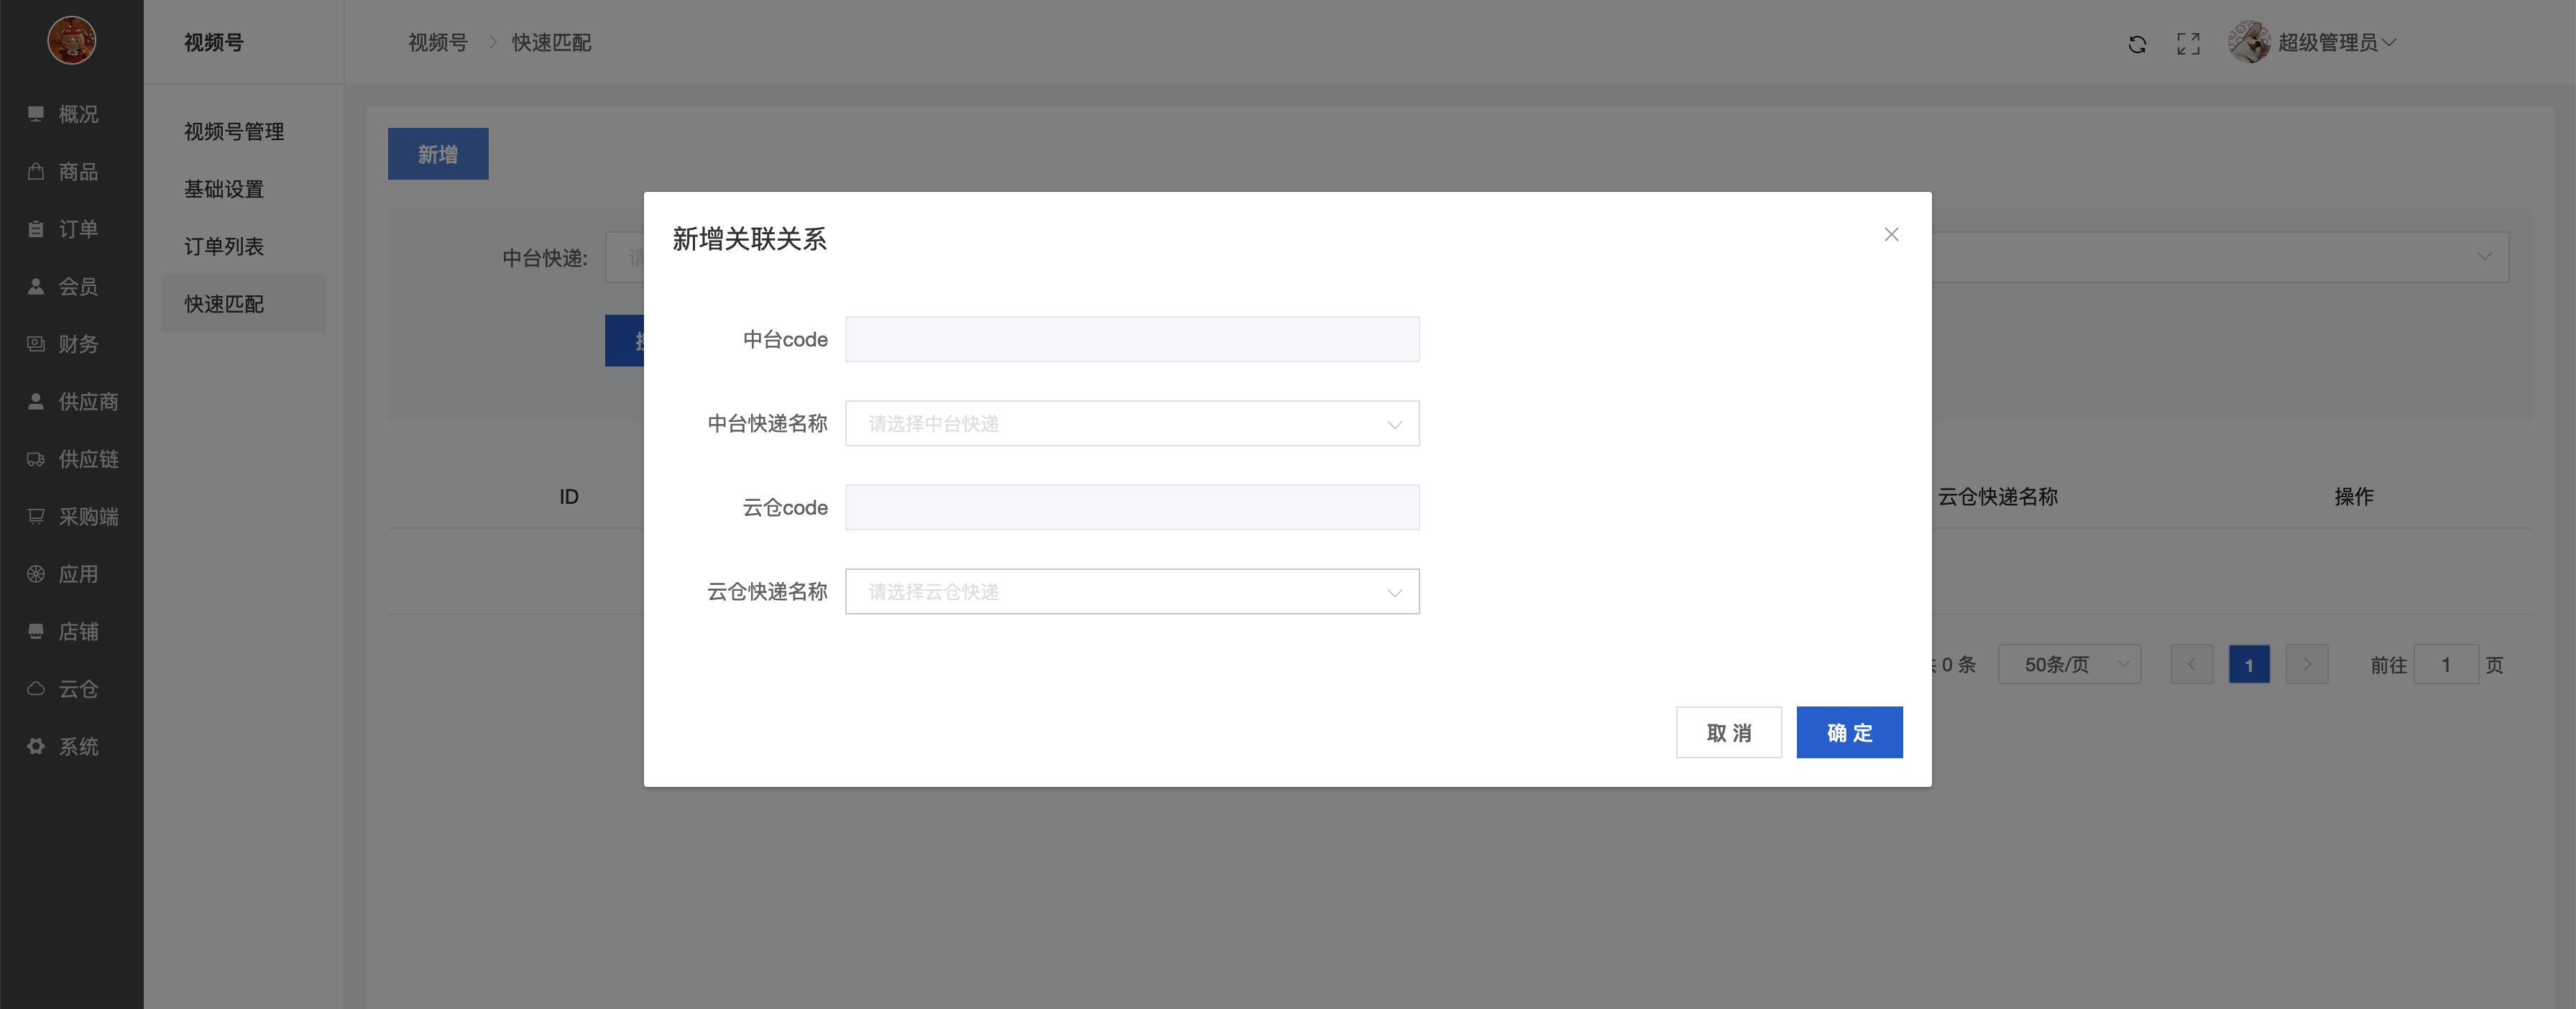Viewport: 2576px width, 1009px height.
Task: Expand the 云仓快递名称 dropdown
Action: 1131,592
